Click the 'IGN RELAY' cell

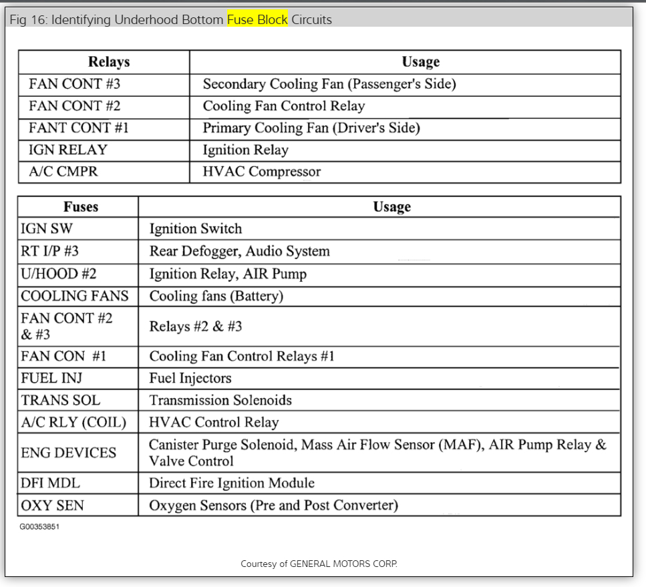click(104, 150)
